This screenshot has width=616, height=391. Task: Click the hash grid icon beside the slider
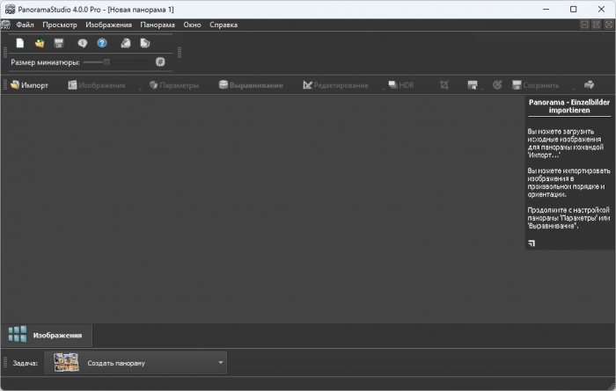(160, 62)
